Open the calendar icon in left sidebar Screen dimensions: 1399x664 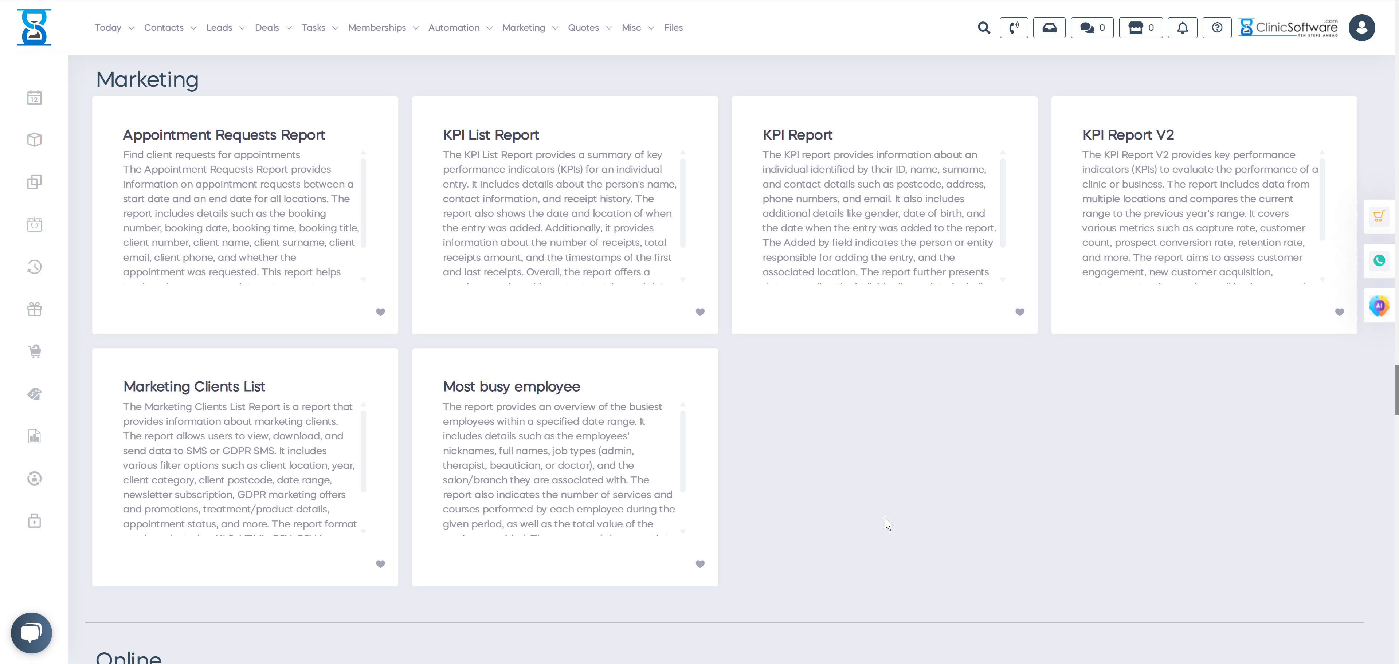(x=34, y=98)
